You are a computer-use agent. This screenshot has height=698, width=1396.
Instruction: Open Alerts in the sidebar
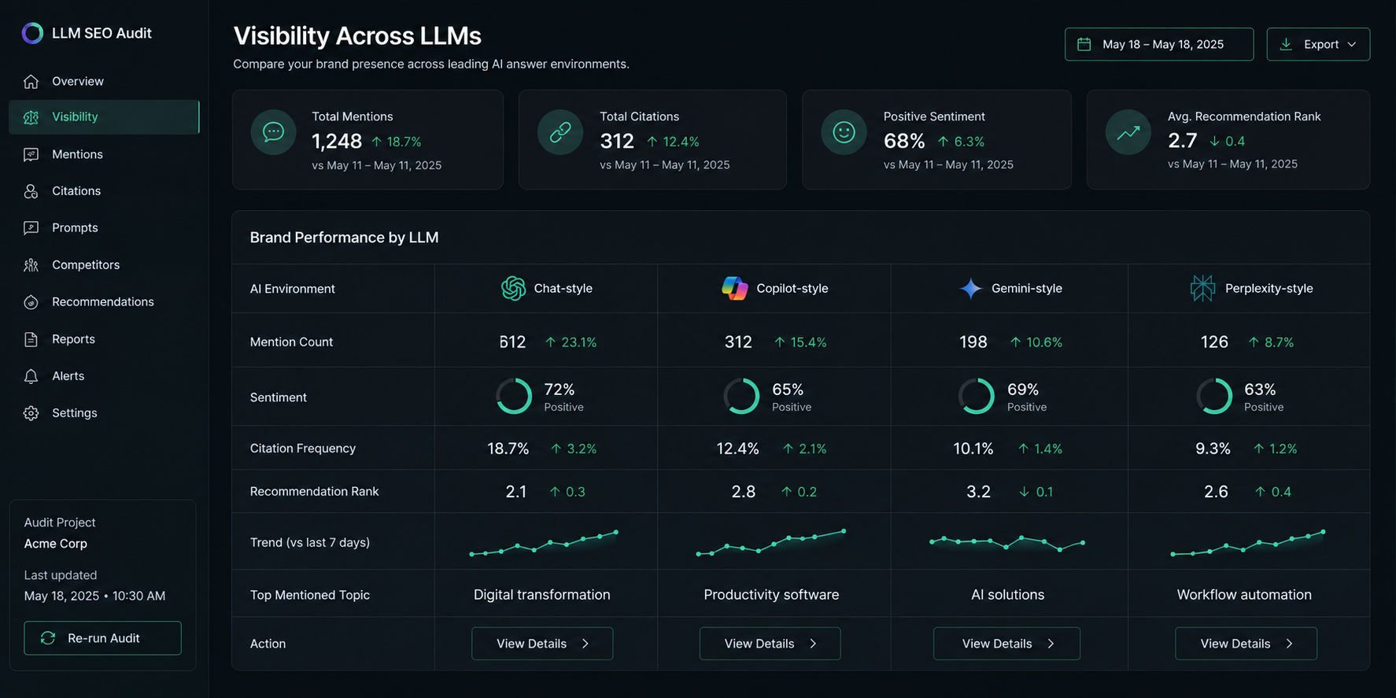104,376
